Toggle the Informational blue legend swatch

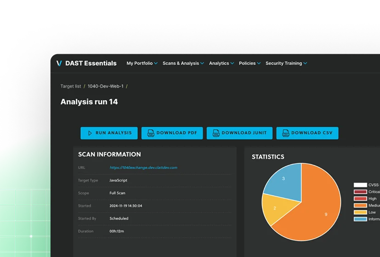click(x=360, y=219)
